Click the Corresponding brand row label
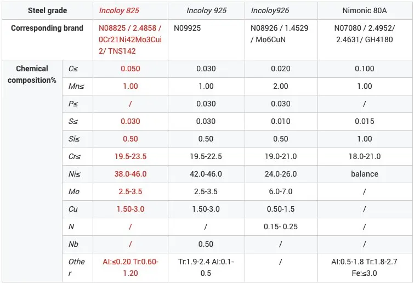The height and width of the screenshot is (283, 414). (47, 28)
